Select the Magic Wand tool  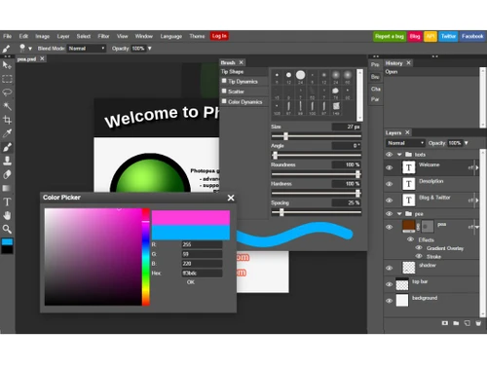click(7, 106)
